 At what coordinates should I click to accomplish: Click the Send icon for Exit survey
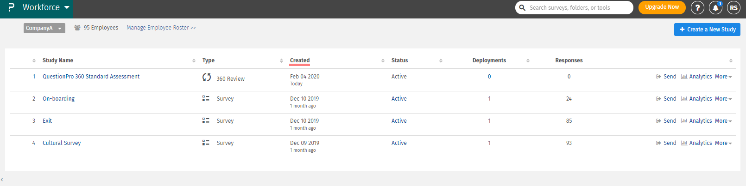click(x=658, y=121)
